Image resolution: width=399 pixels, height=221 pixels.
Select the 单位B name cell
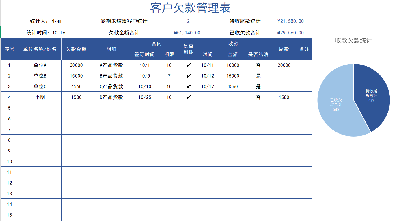pos(40,76)
